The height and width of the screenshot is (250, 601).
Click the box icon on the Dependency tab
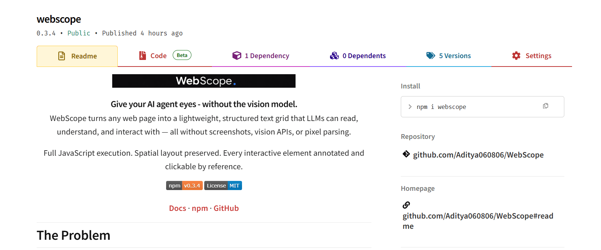click(237, 56)
